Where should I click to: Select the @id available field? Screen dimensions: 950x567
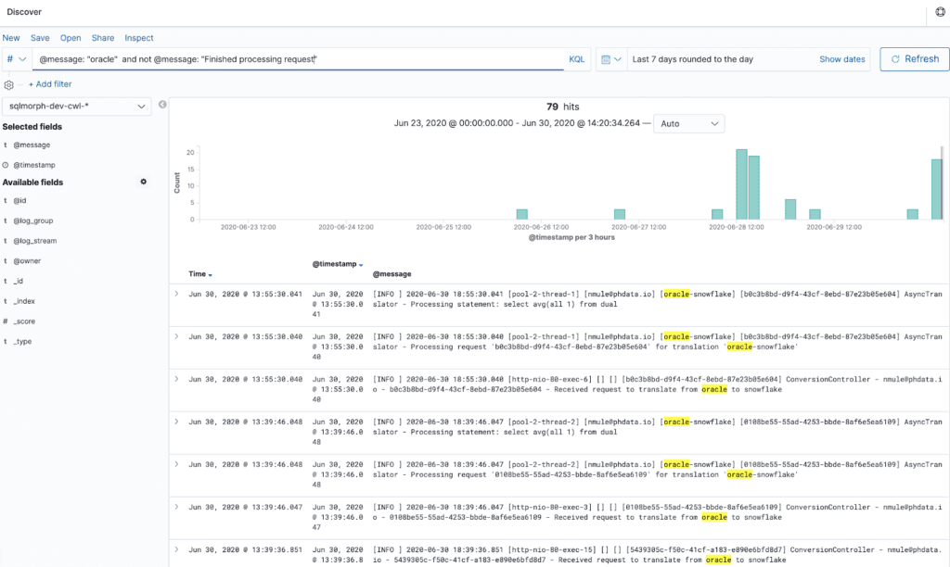click(19, 200)
